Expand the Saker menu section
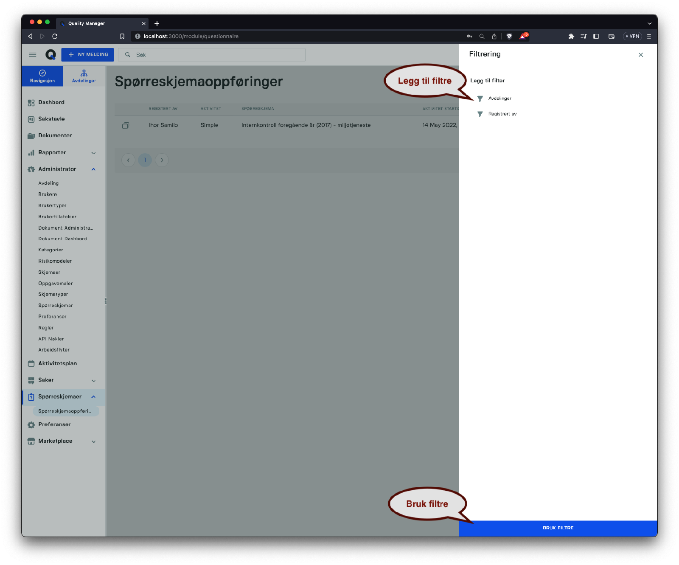Screen dimensions: 679x565 [93, 380]
